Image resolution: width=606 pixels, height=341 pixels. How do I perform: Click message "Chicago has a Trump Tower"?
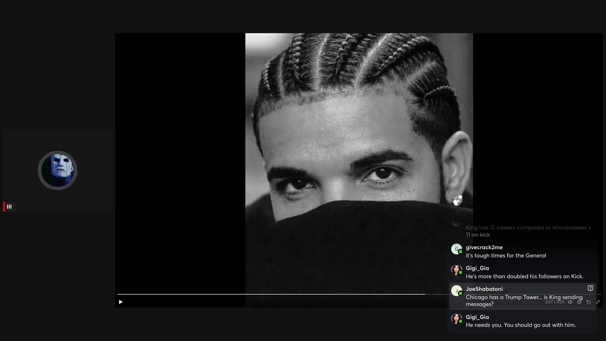pos(524,301)
